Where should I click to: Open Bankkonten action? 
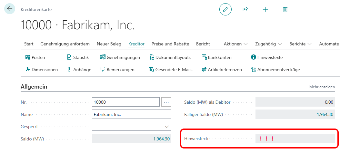click(217, 57)
